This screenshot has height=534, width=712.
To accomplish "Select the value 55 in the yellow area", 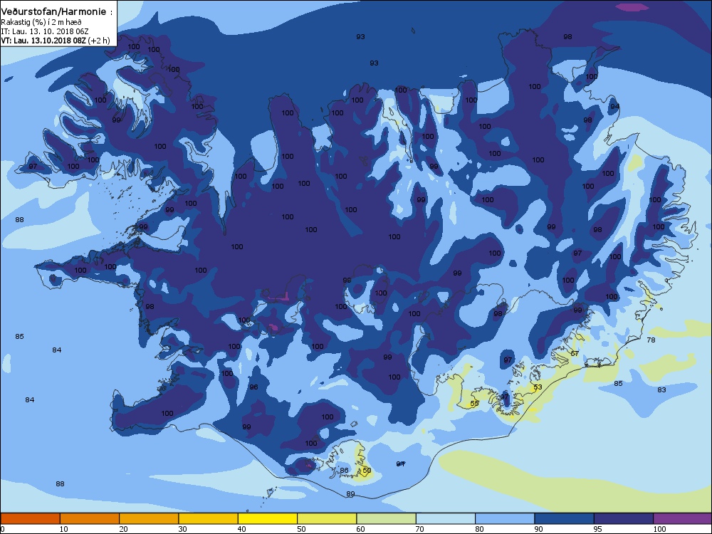I will pyautogui.click(x=474, y=403).
